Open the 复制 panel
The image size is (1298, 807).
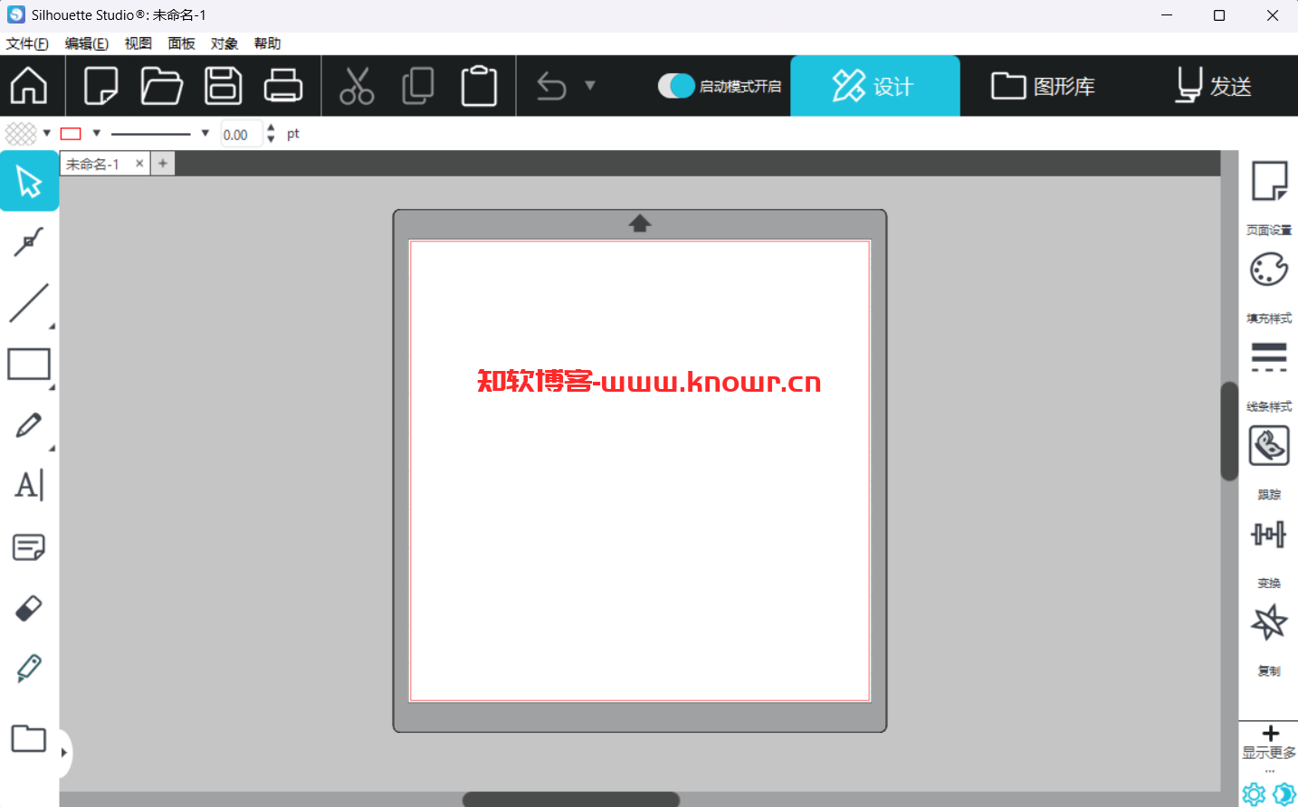[x=1269, y=640]
